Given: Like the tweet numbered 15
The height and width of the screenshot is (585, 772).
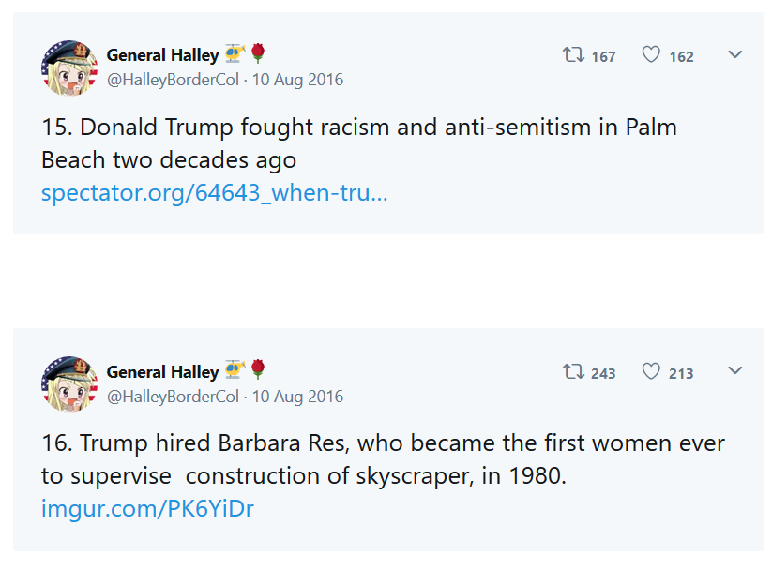Looking at the screenshot, I should click(651, 55).
